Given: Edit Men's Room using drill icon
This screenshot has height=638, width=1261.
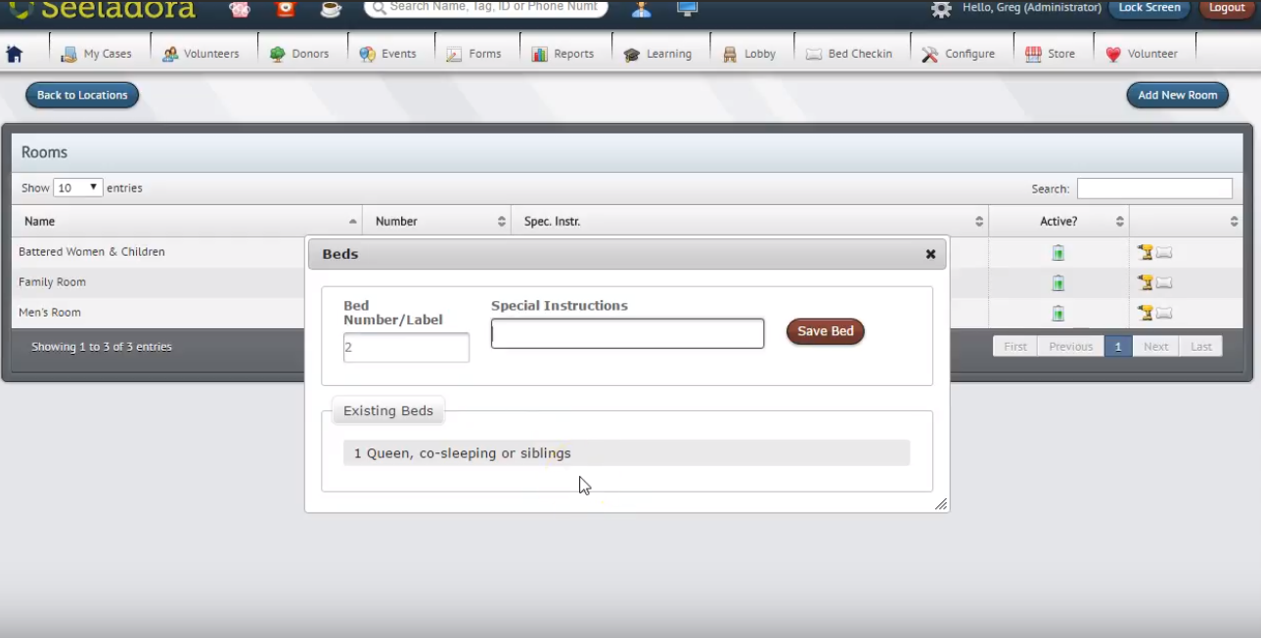Looking at the screenshot, I should coord(1146,313).
